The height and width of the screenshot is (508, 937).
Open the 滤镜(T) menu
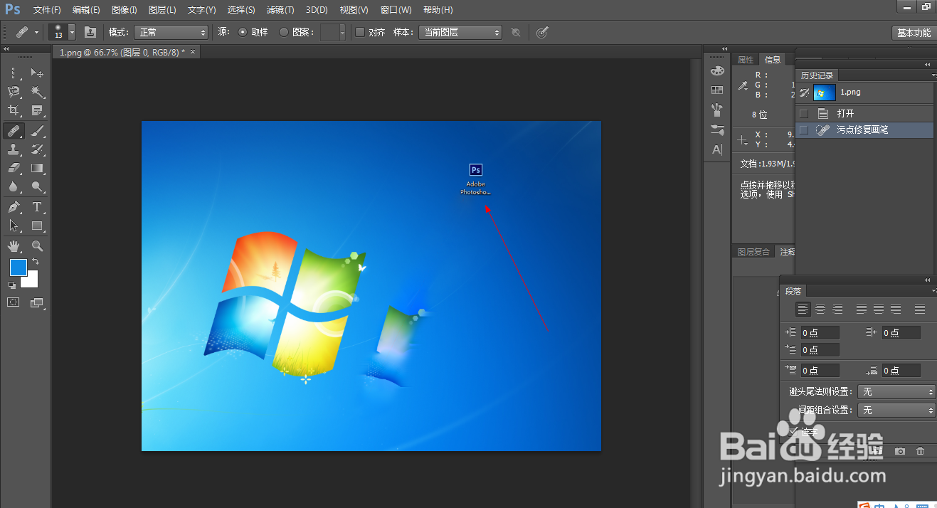pos(280,10)
